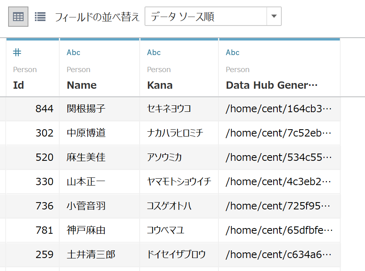
Task: Click the Abc type icon above Kana
Action: point(154,53)
